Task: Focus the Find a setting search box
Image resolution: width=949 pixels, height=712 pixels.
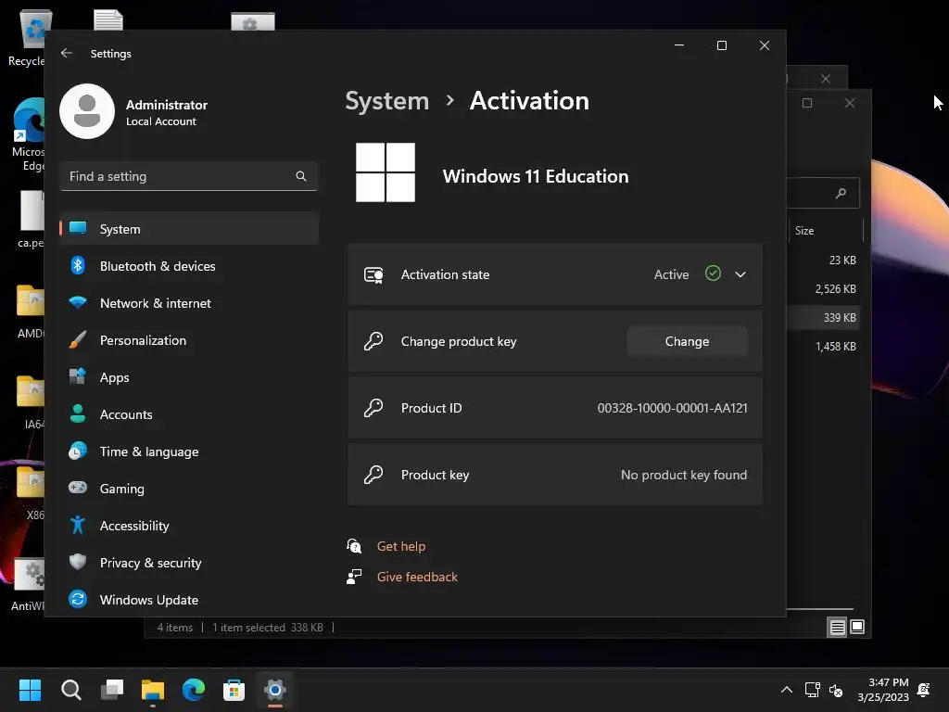Action: coord(189,176)
